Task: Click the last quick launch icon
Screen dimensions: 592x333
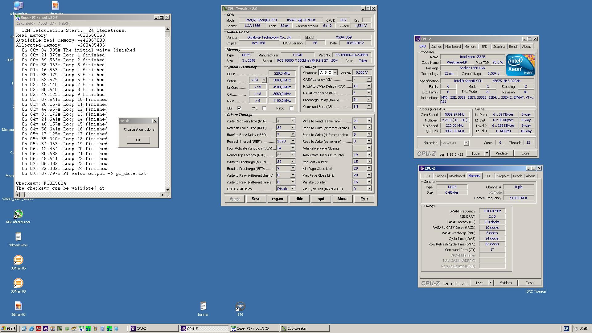Action: [116, 329]
